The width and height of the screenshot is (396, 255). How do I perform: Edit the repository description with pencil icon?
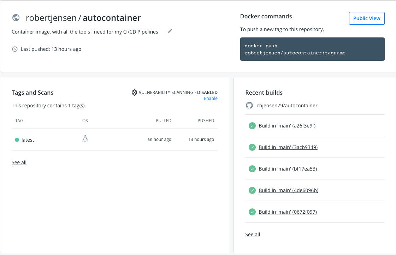click(170, 31)
